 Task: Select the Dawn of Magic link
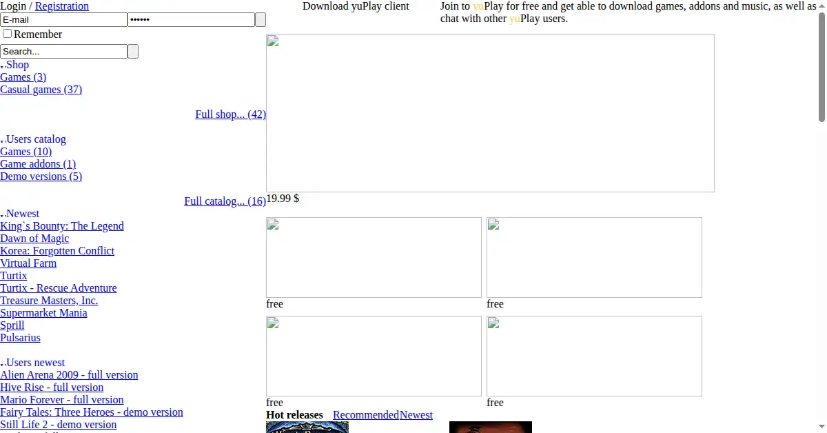(x=34, y=239)
